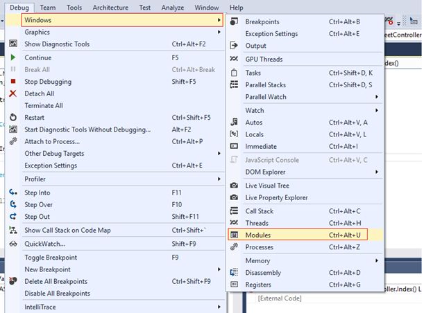Choose Exception Settings in Debug menu

(x=51, y=166)
